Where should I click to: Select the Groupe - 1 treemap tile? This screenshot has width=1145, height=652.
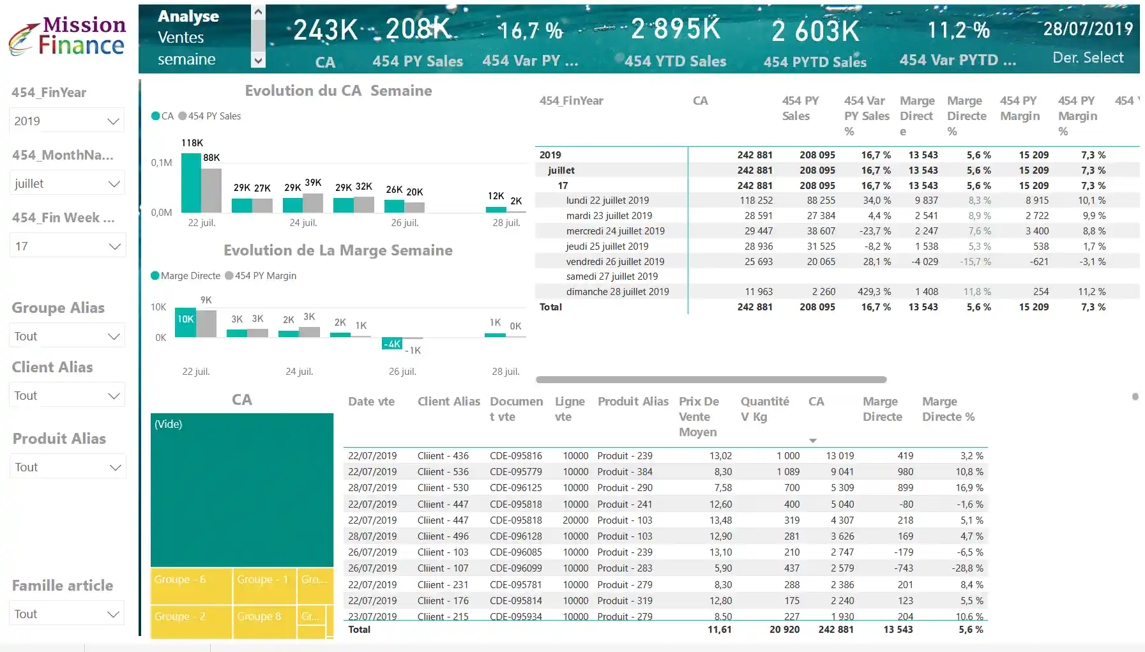[264, 586]
